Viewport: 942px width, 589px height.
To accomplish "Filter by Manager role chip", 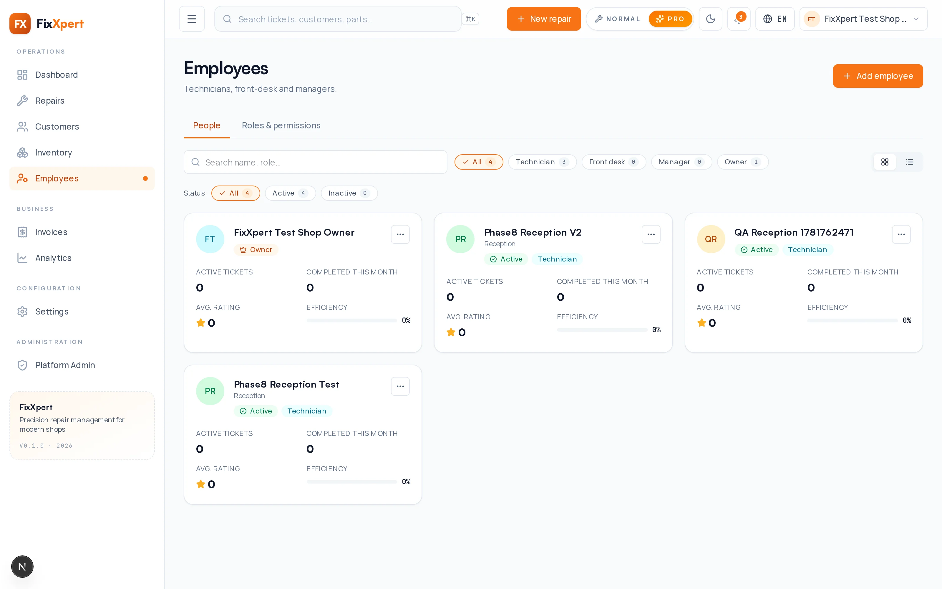I will [681, 162].
